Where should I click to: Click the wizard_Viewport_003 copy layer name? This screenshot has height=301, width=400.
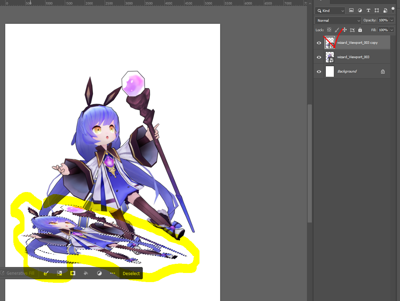pos(357,43)
